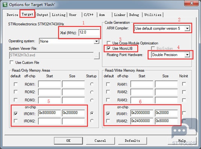Check the RAM3 default checkbox

[108, 100]
